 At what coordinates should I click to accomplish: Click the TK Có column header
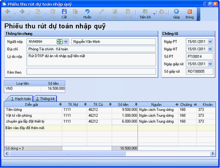[98, 104]
